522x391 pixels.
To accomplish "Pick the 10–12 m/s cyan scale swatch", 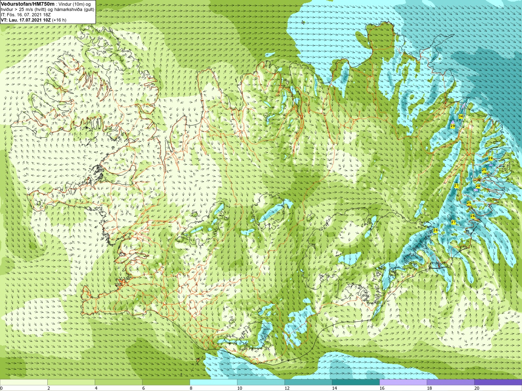I will [261, 382].
